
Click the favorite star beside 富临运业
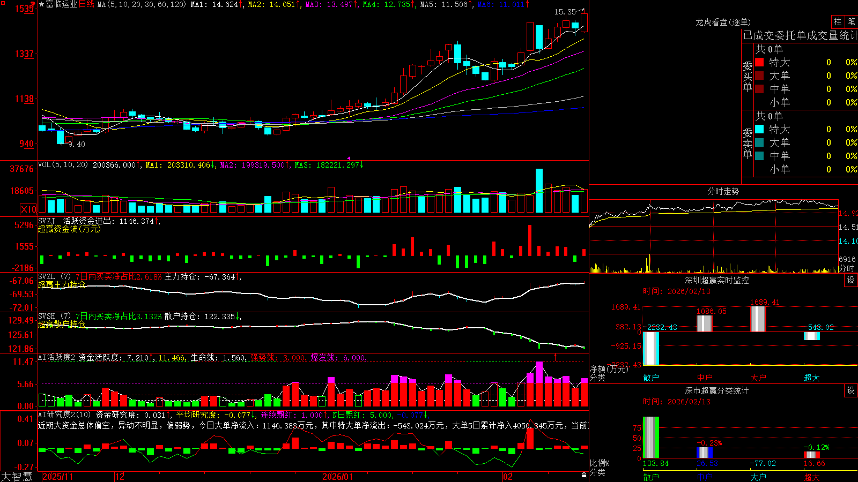tap(41, 4)
